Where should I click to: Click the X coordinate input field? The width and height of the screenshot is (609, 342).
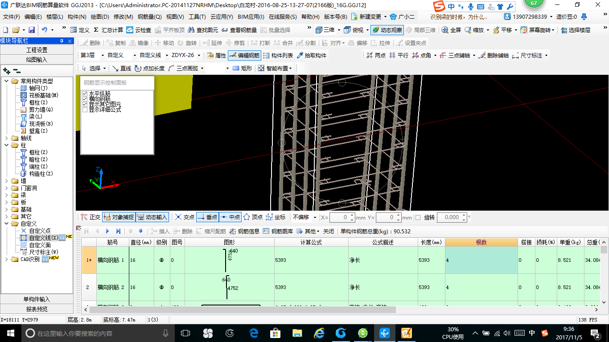[342, 217]
